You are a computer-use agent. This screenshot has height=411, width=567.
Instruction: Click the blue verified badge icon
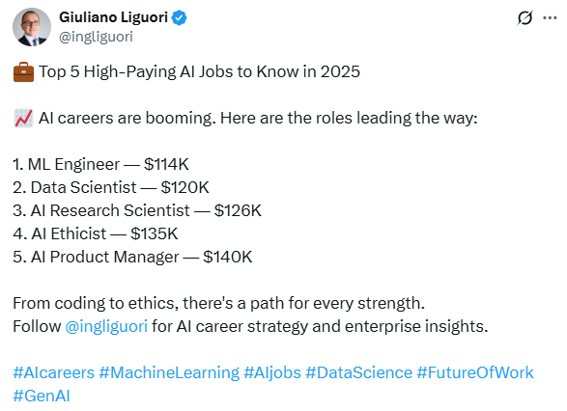(x=179, y=17)
